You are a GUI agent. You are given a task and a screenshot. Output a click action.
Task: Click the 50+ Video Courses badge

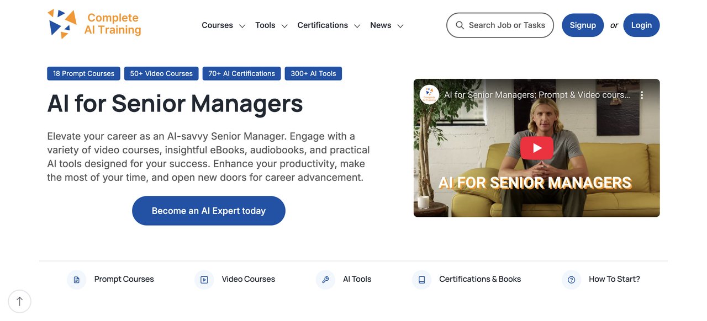pyautogui.click(x=161, y=73)
